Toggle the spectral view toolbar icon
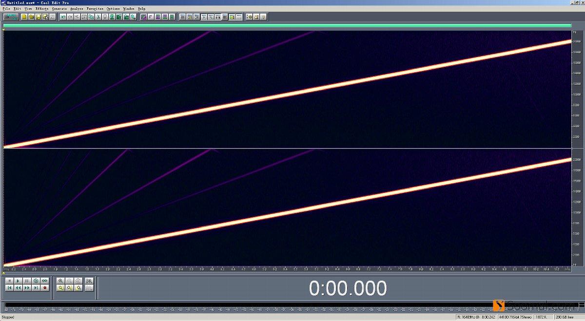Screen dimensions: 585x321 (x=144, y=17)
